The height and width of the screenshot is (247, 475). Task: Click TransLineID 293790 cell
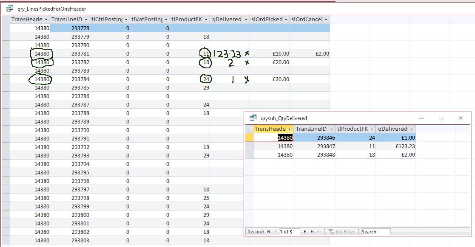click(70, 130)
